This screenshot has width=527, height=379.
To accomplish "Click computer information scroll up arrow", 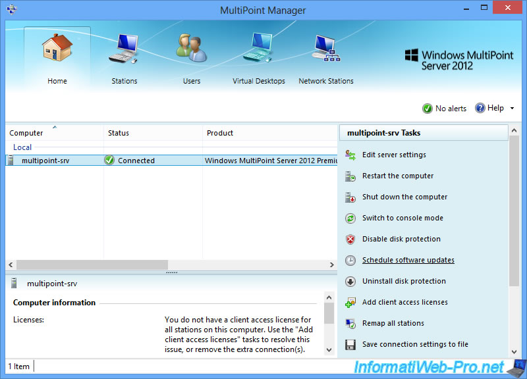I will (x=329, y=297).
